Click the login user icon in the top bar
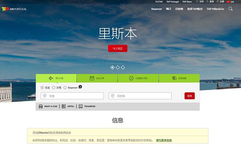Viewport: 241px width, 151px height. pos(207,2)
